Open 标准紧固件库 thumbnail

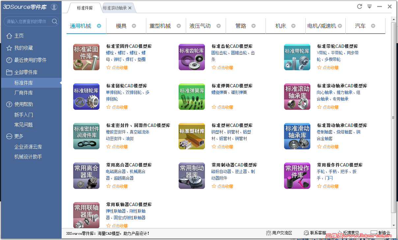(86, 57)
